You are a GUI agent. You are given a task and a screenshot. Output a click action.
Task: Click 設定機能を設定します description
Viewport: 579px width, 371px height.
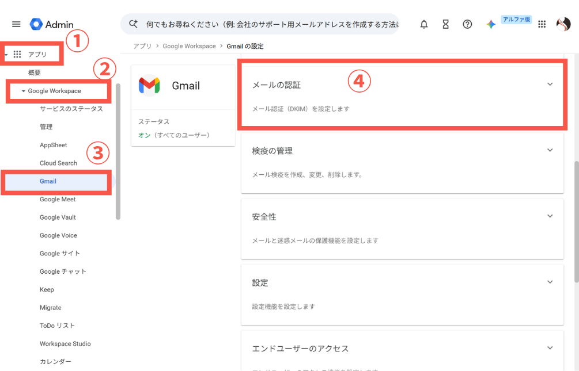[283, 307]
